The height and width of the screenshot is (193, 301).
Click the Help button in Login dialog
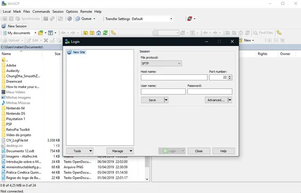pos(223,151)
